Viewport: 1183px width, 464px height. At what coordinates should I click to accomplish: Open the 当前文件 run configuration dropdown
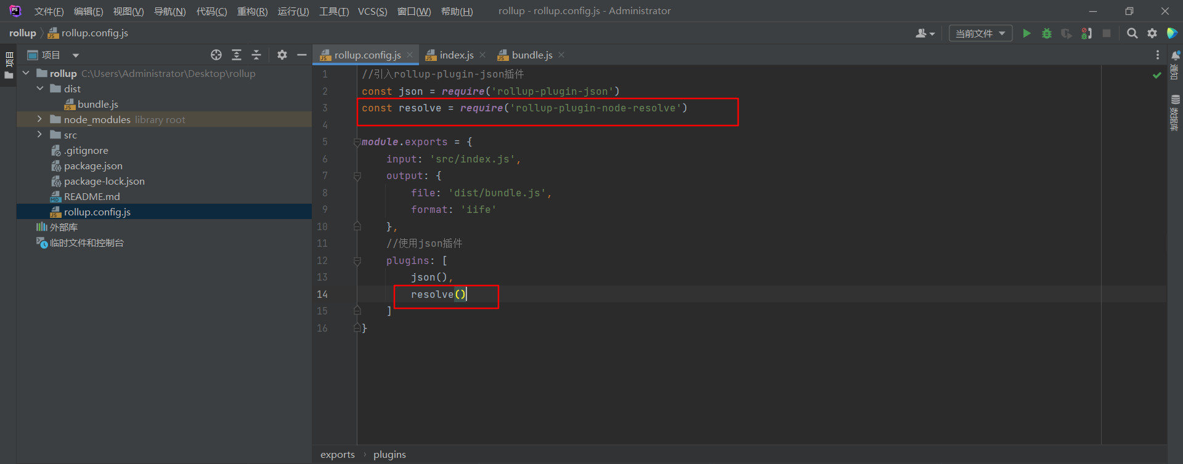(x=980, y=33)
